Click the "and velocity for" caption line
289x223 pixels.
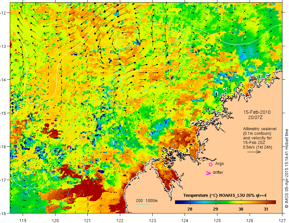[257, 138]
